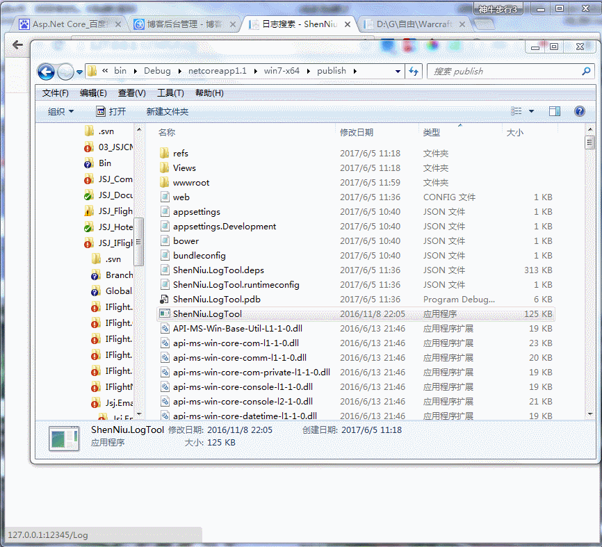
Task: Select the appsettings.Development file
Action: point(225,227)
